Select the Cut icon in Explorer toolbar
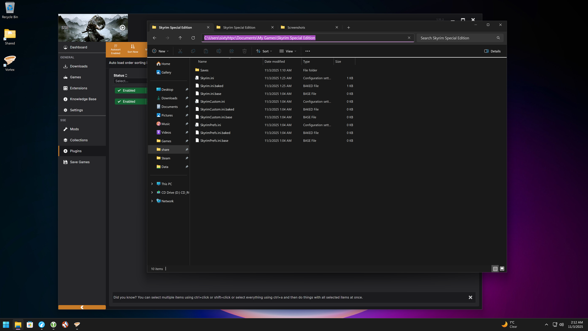 pyautogui.click(x=180, y=51)
